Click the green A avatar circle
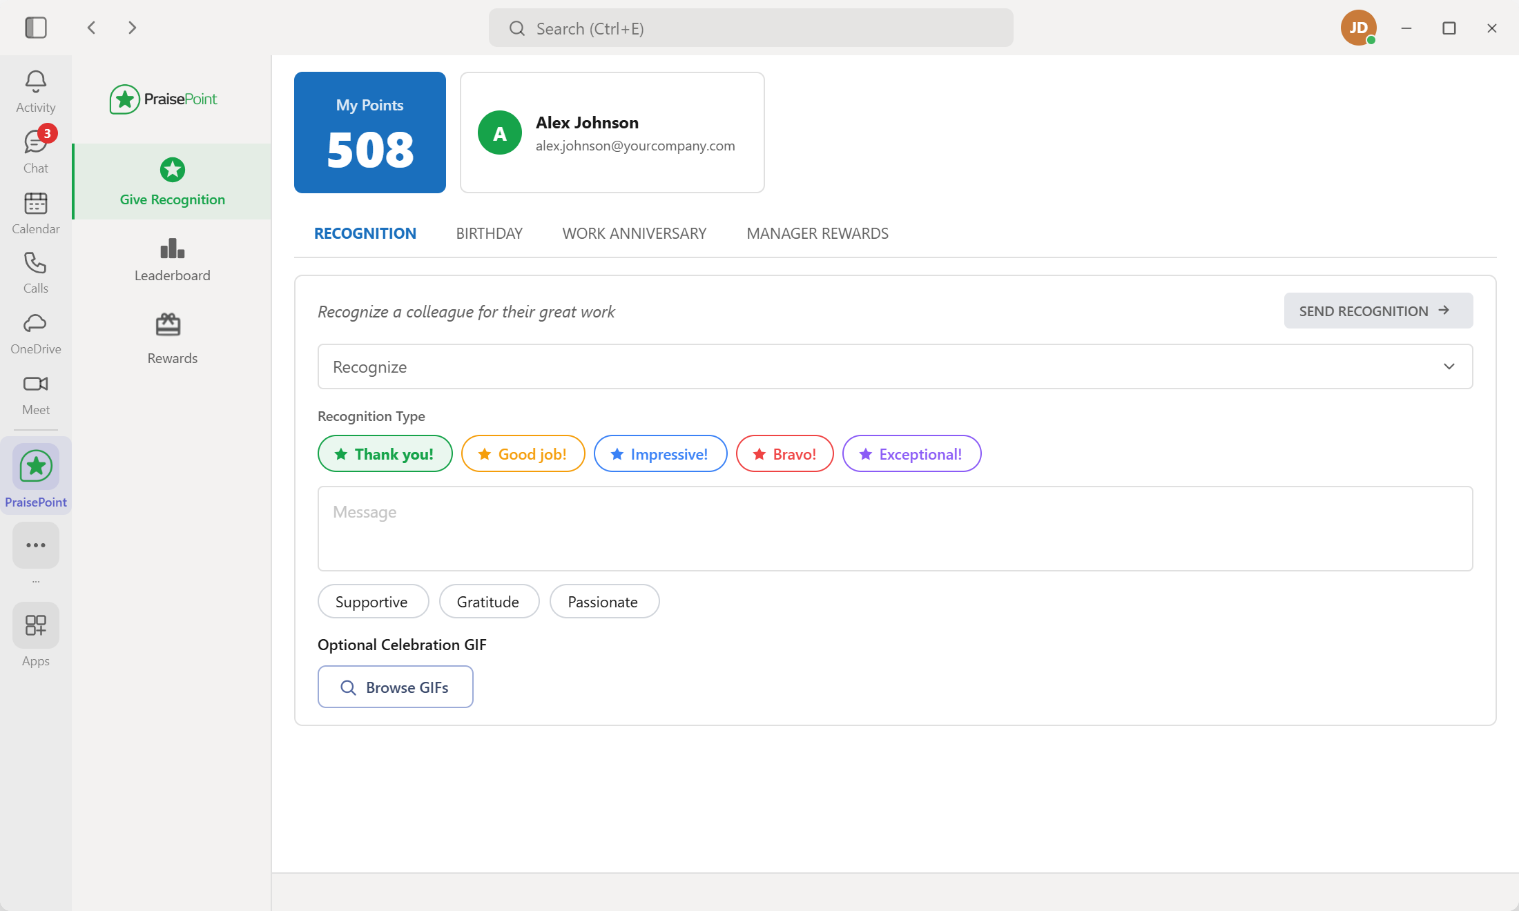This screenshot has width=1519, height=911. point(500,133)
